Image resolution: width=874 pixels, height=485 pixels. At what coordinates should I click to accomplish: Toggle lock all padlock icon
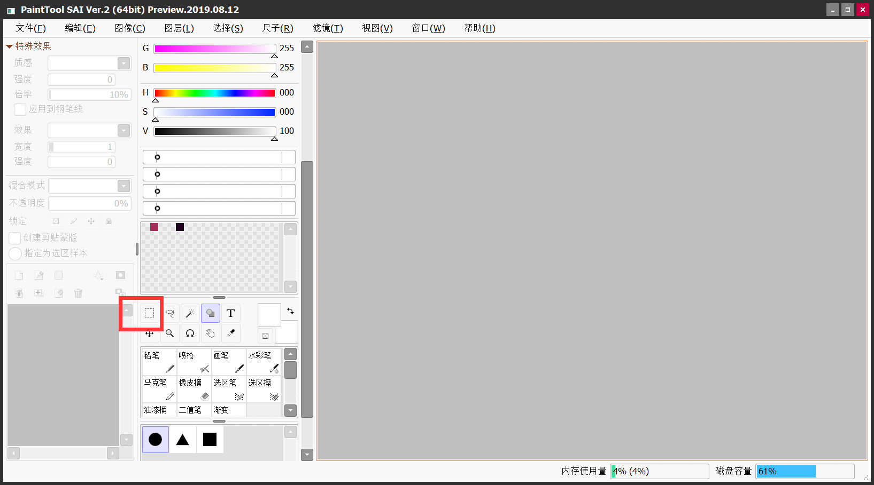click(109, 221)
